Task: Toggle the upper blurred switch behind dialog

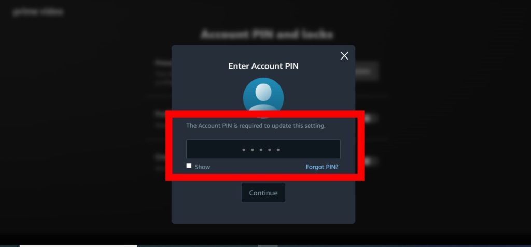Action: pos(368,118)
